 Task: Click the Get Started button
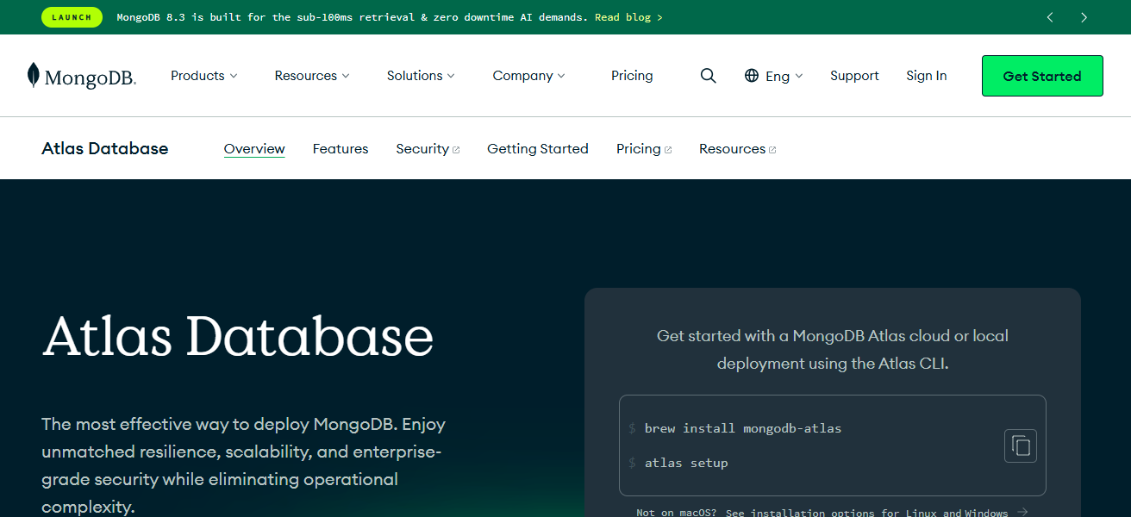1042,76
